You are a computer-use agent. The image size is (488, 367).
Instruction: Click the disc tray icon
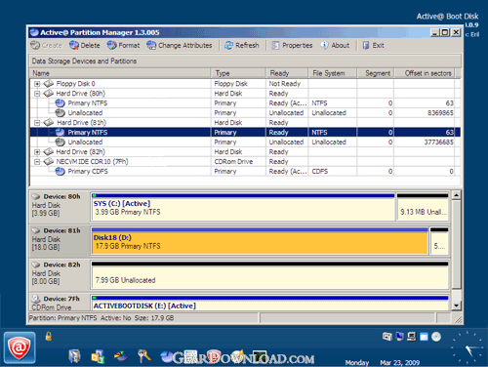[x=436, y=337]
